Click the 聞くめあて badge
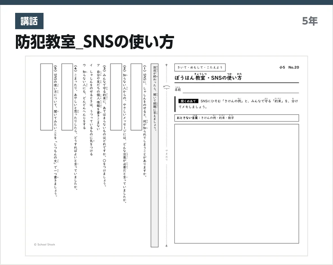Viewport: 333px width, 265px height. pos(188,101)
